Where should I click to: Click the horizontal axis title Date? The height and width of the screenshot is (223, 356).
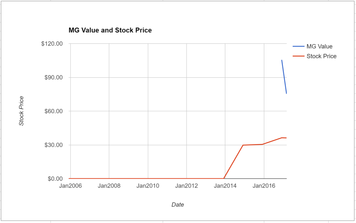(178, 205)
